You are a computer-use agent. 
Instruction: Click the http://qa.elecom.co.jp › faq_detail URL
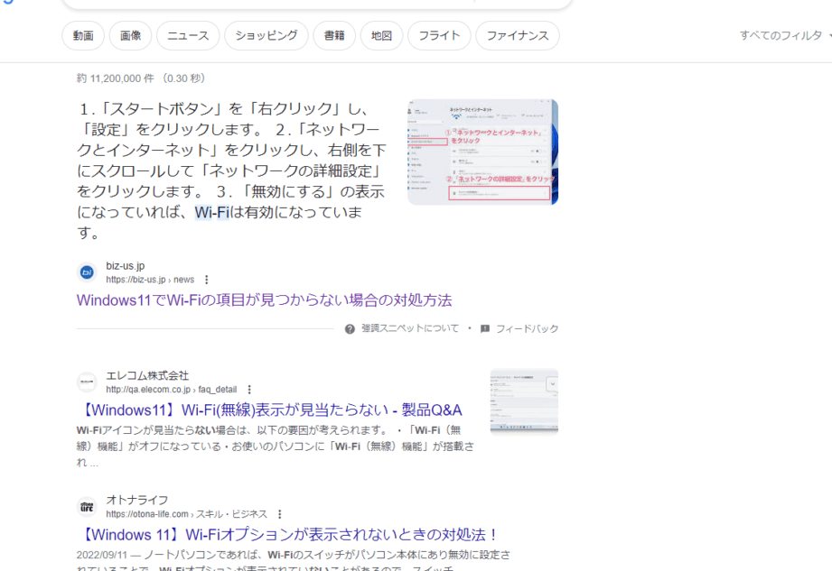(x=172, y=390)
